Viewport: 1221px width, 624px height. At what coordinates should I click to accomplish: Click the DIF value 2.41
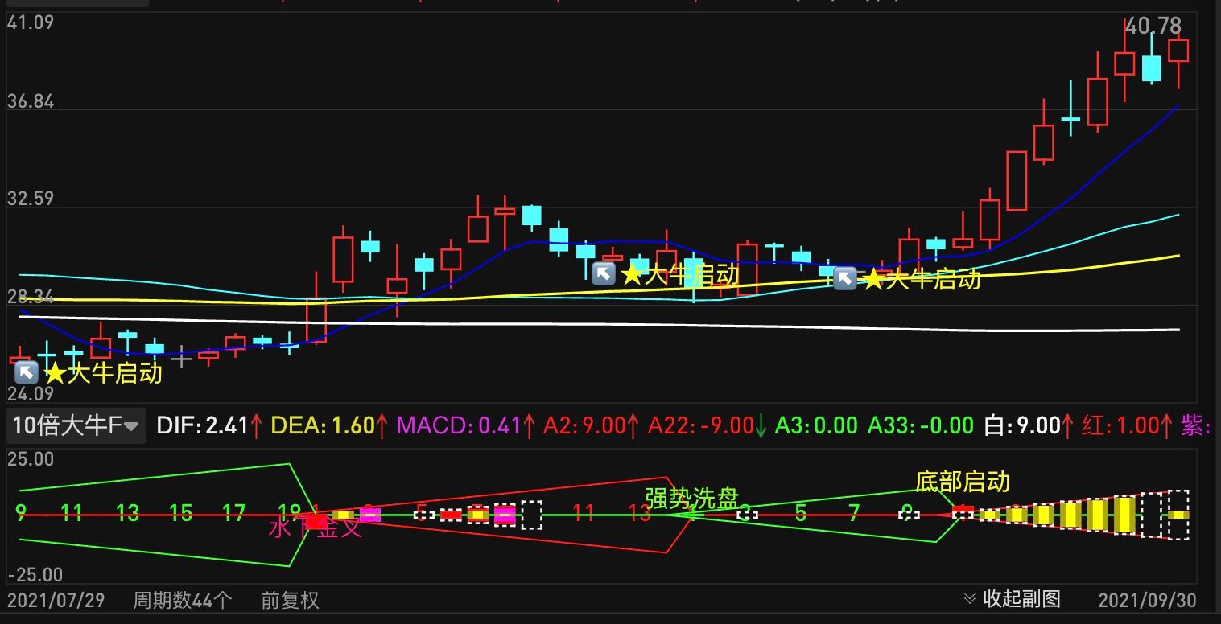click(227, 425)
